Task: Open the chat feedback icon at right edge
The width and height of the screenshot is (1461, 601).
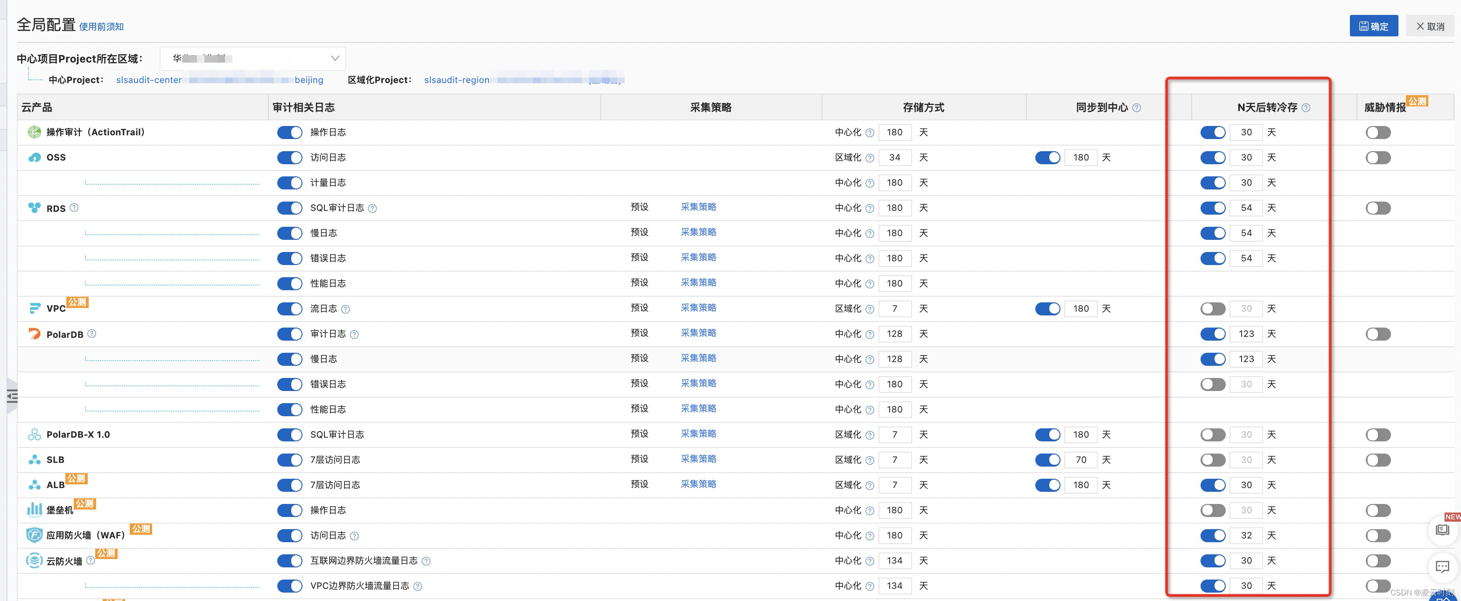Action: tap(1442, 566)
